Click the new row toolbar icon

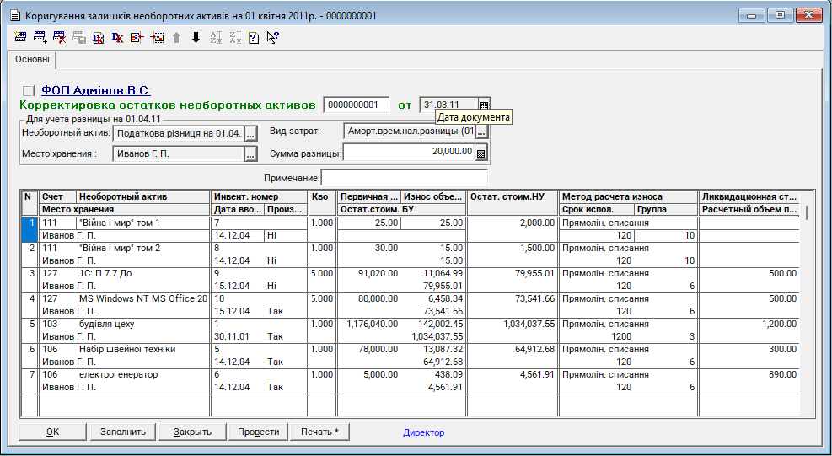(21, 37)
